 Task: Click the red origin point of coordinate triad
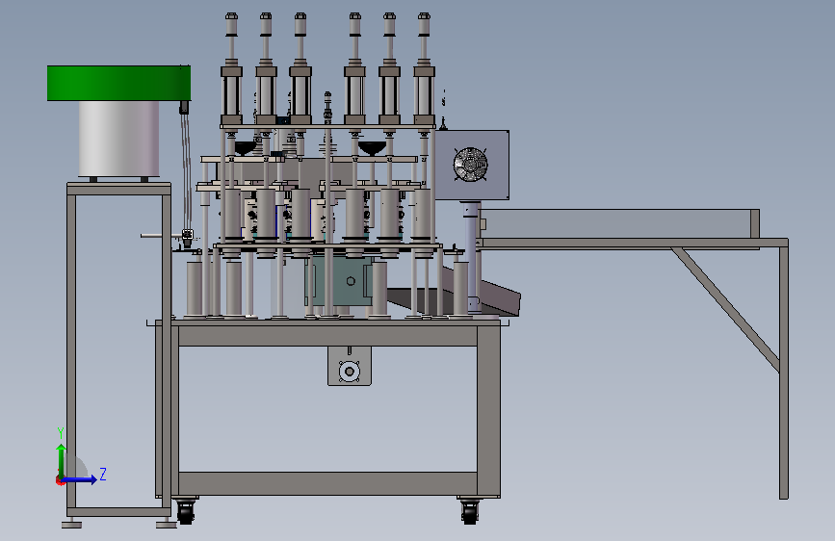tap(60, 480)
